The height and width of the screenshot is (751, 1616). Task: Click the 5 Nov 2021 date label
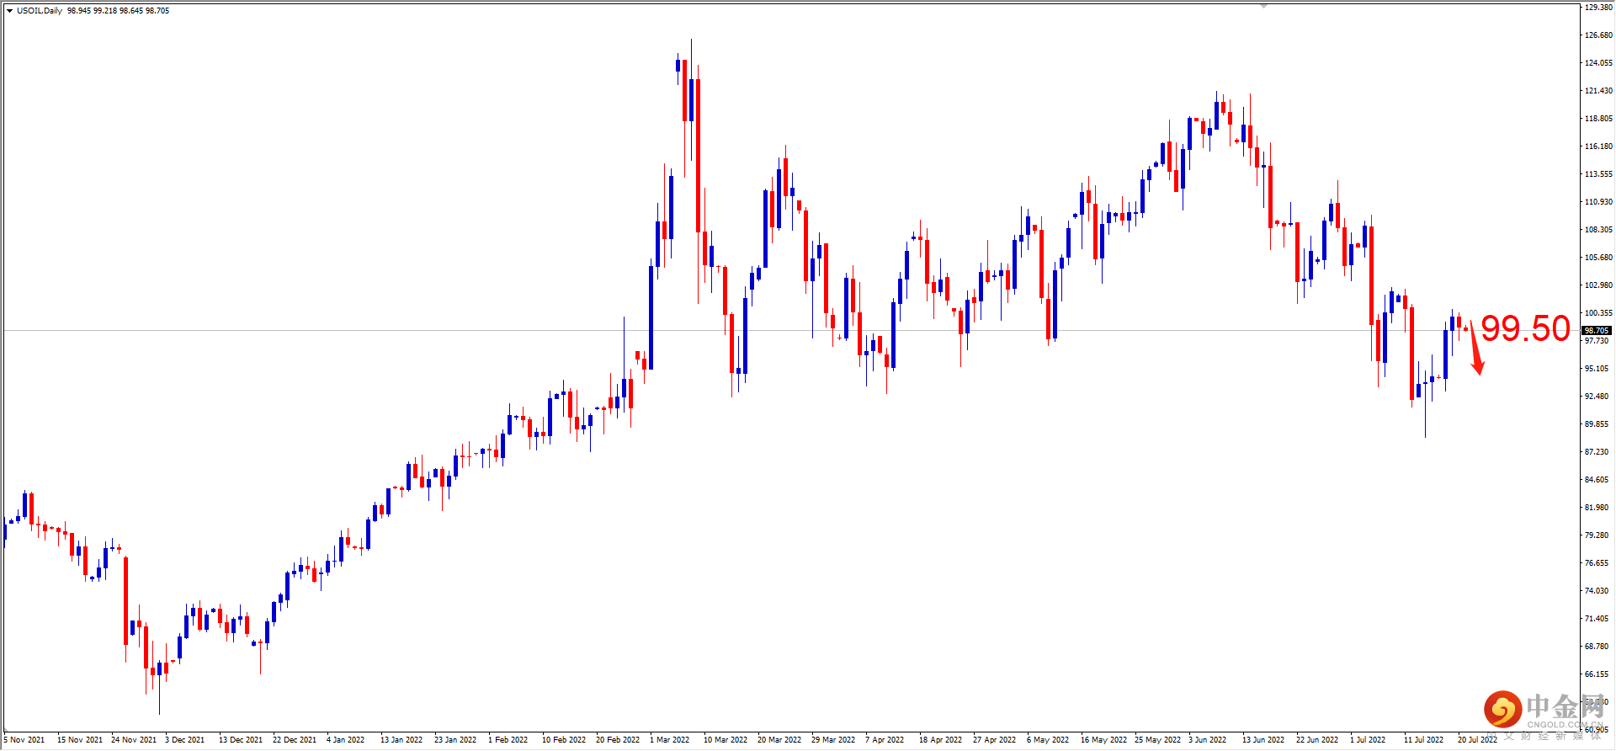coord(24,740)
